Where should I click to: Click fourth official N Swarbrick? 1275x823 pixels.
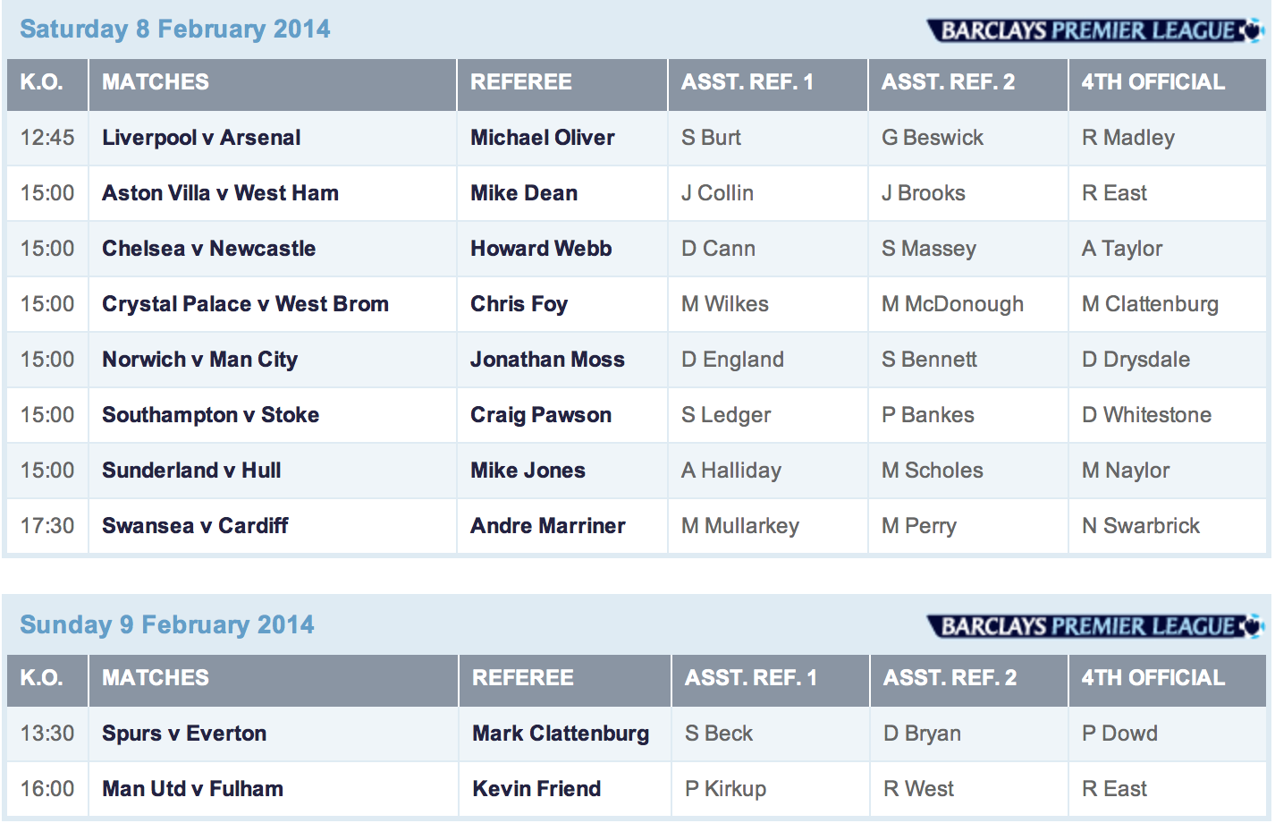pyautogui.click(x=1140, y=526)
